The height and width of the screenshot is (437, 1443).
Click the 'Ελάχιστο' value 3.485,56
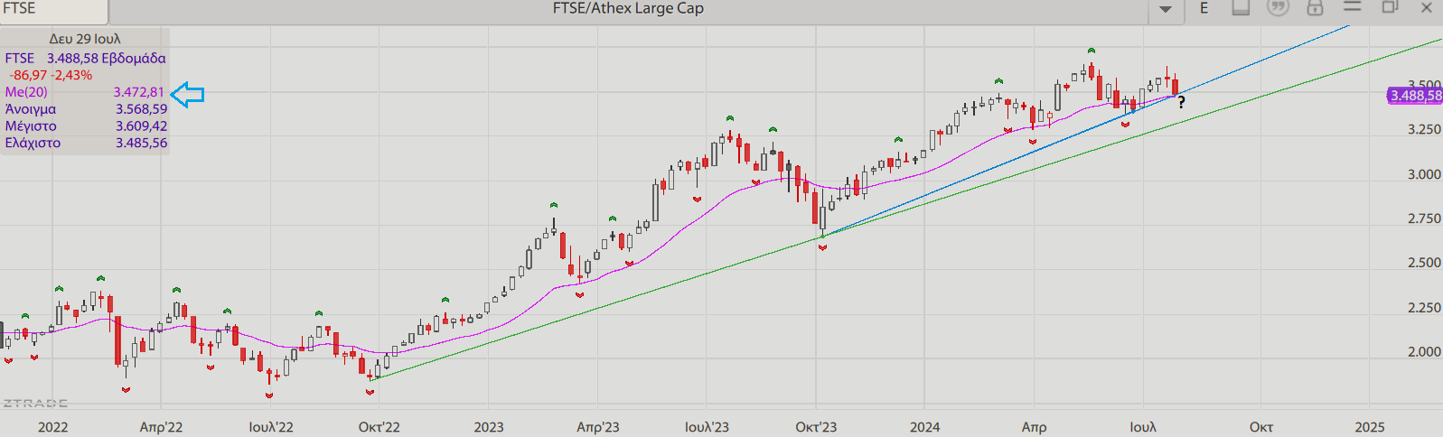click(x=141, y=143)
